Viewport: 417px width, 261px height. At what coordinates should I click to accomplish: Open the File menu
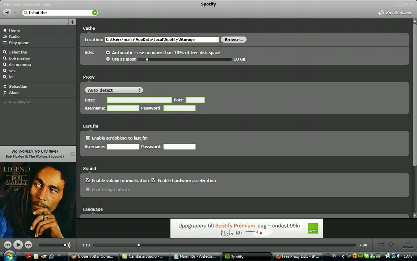7,4
